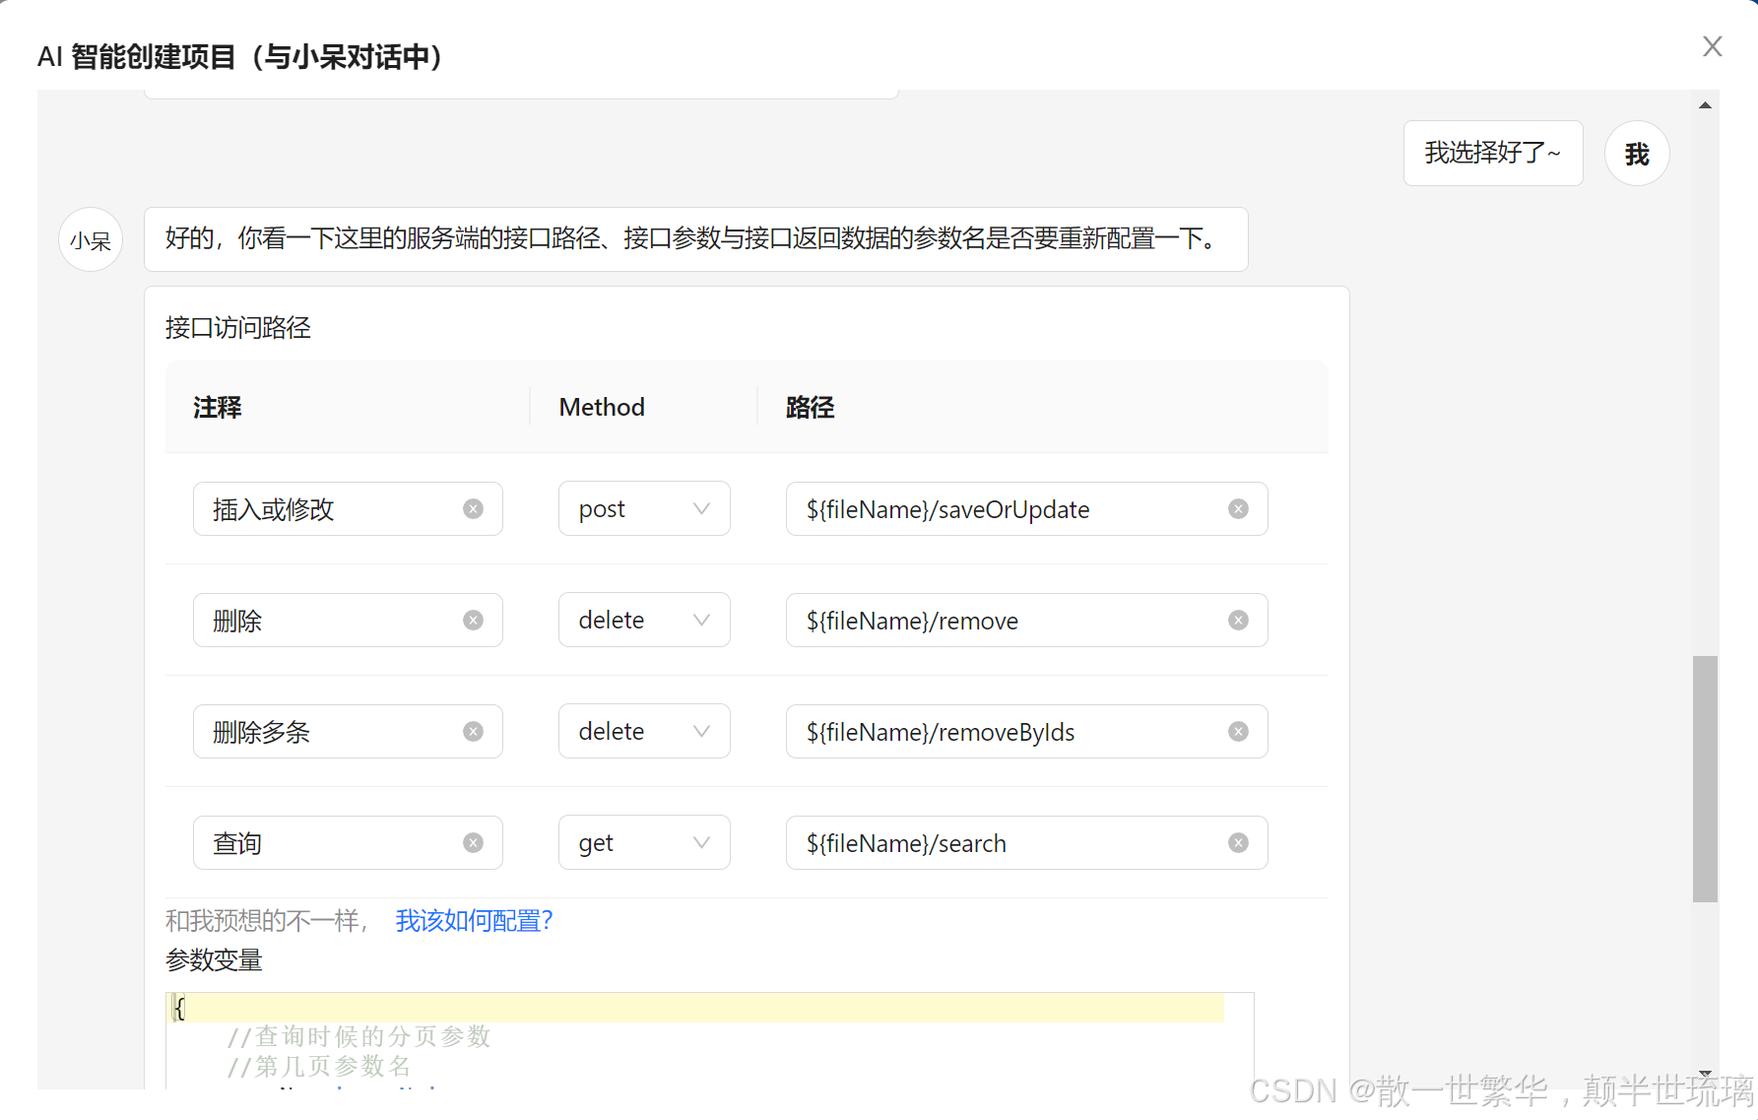
Task: Close the AI 智能创建项目 dialog
Action: [x=1712, y=46]
